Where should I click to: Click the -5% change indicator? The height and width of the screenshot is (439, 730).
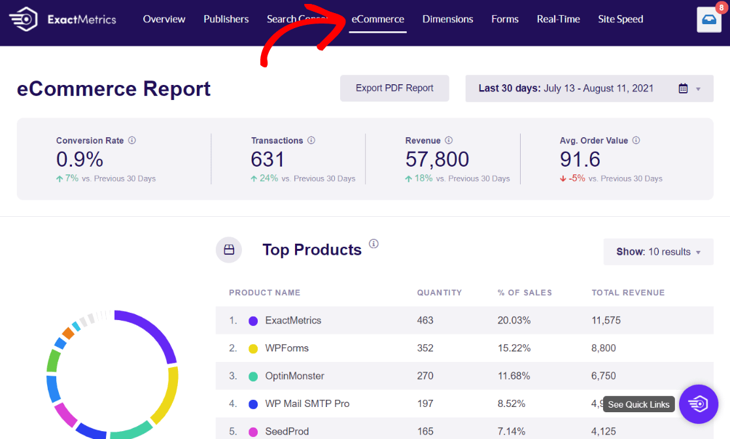(x=572, y=178)
